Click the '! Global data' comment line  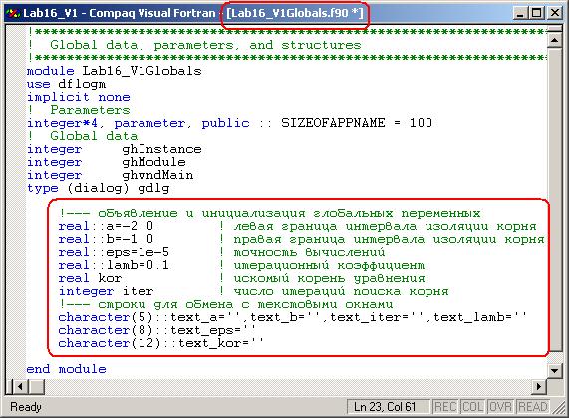click(83, 136)
